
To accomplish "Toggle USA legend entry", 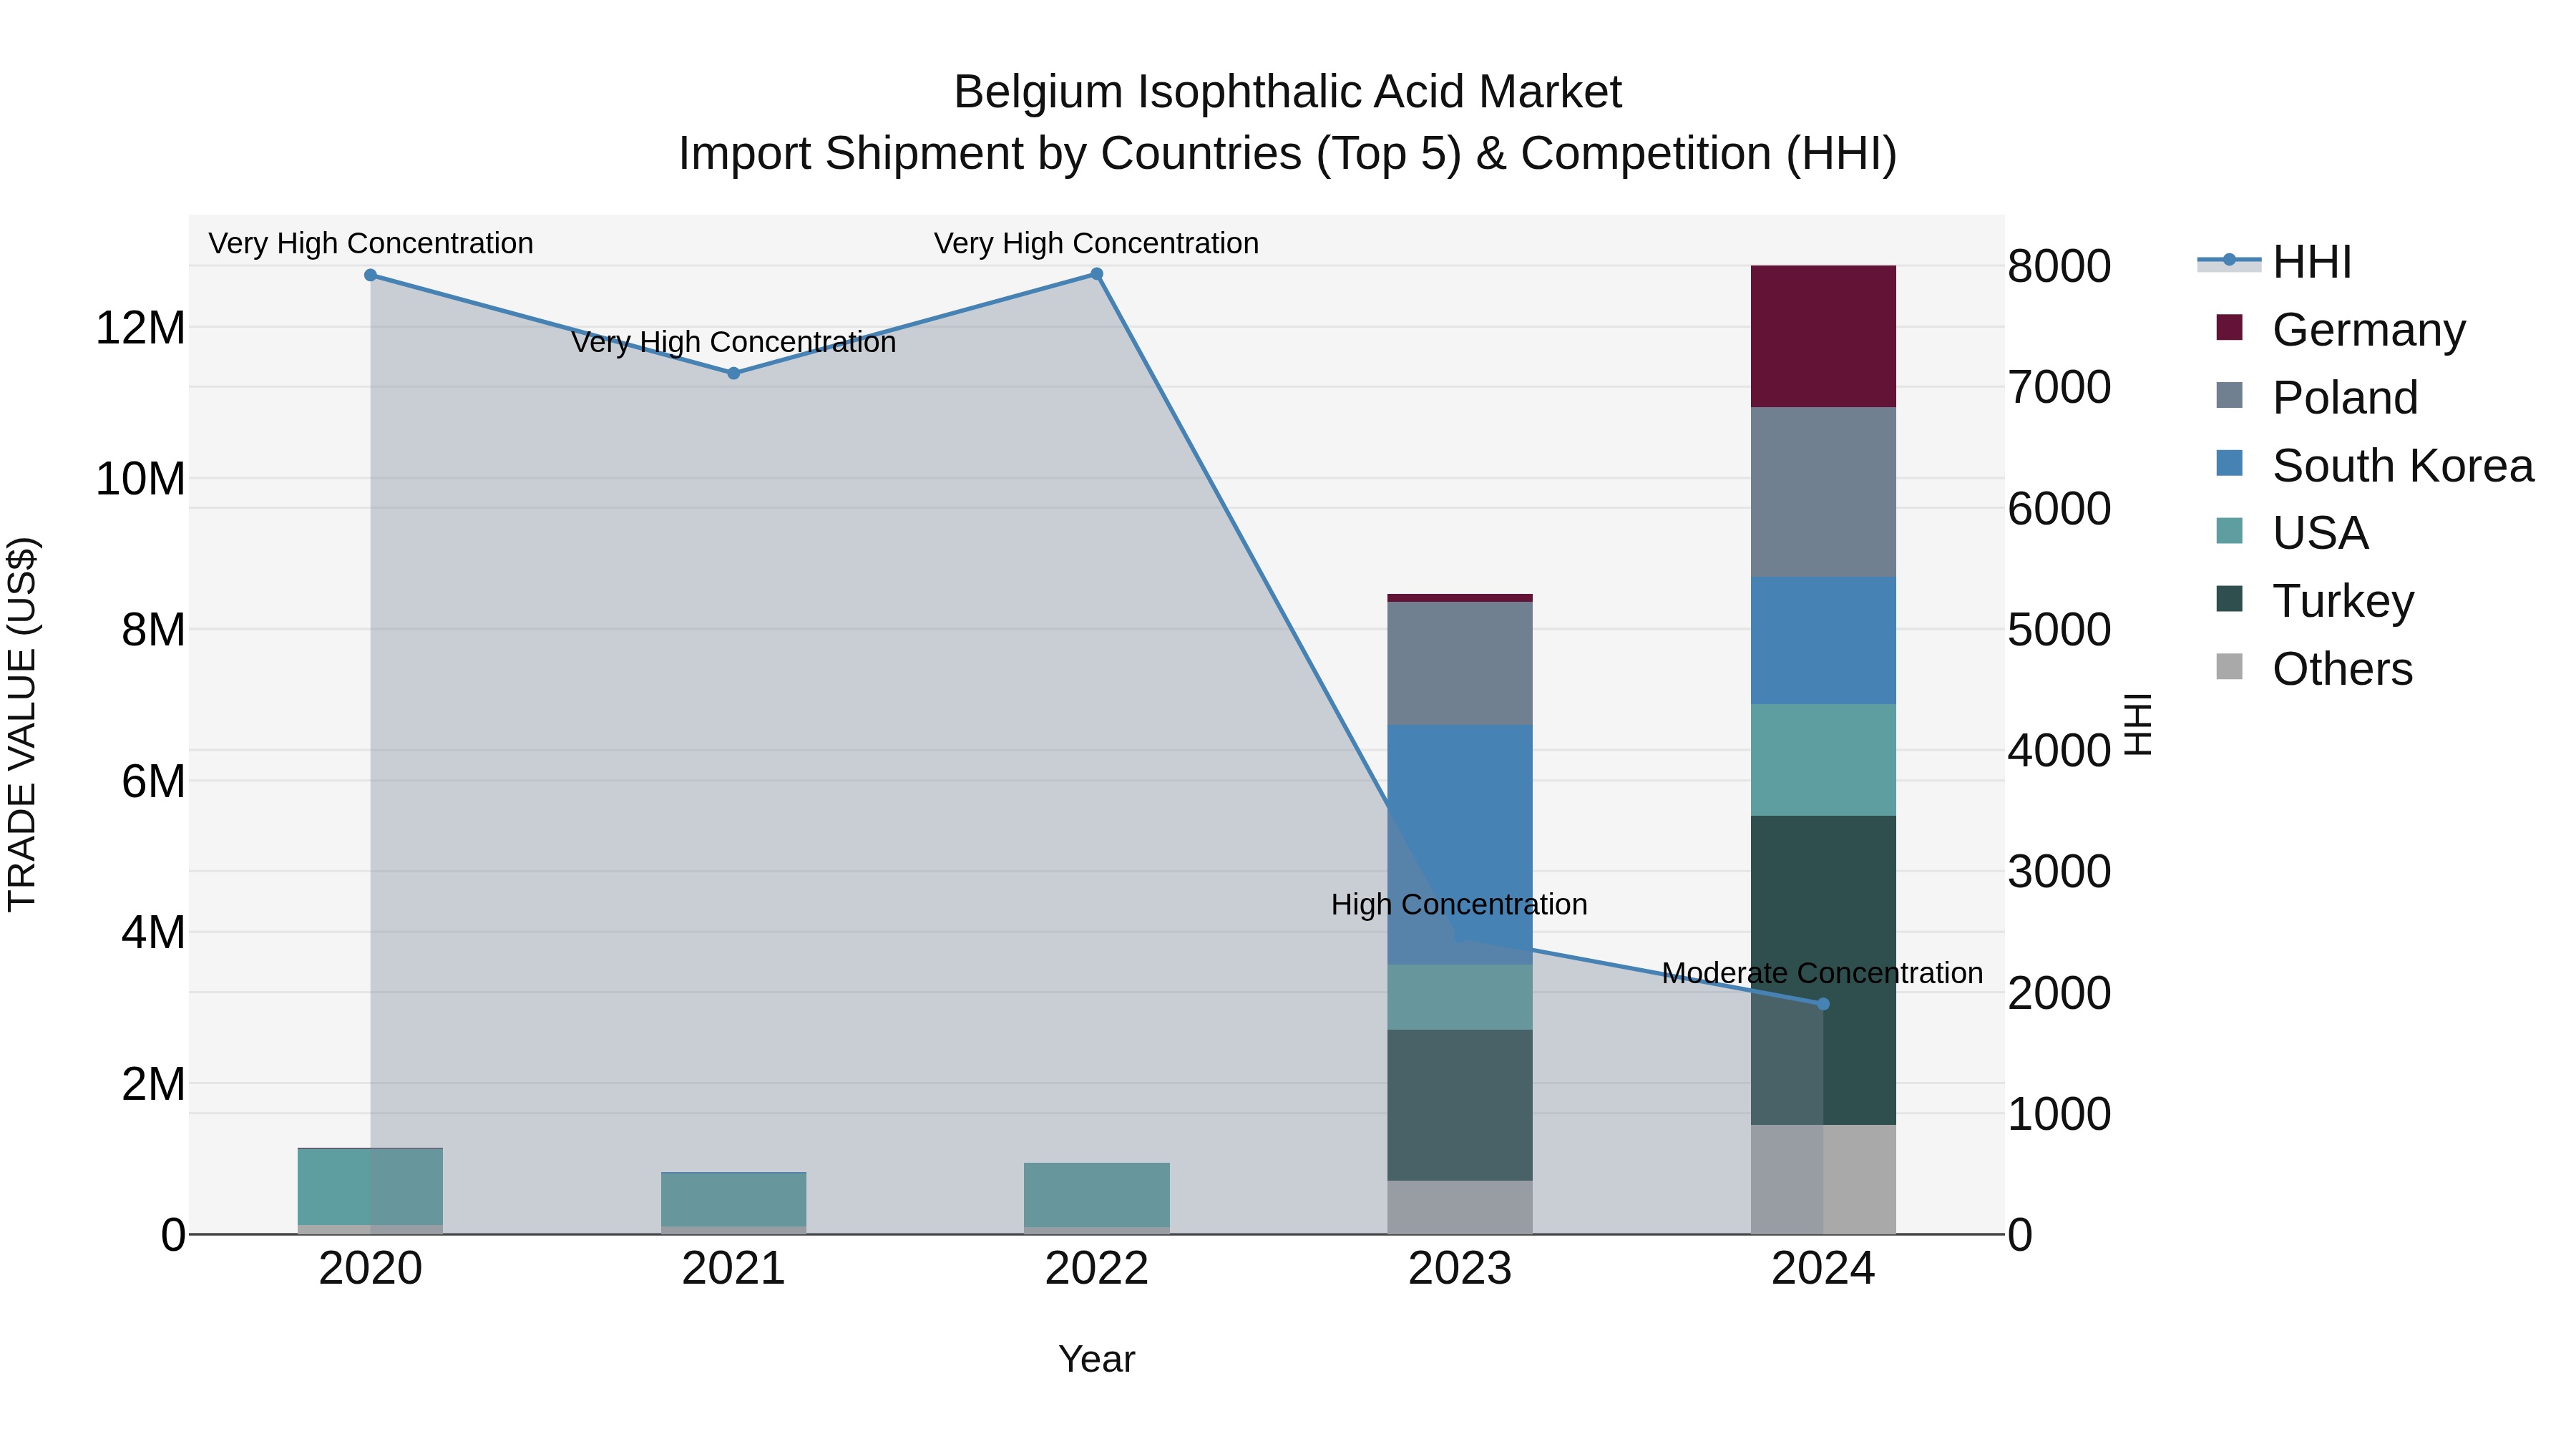I will pyautogui.click(x=2292, y=532).
